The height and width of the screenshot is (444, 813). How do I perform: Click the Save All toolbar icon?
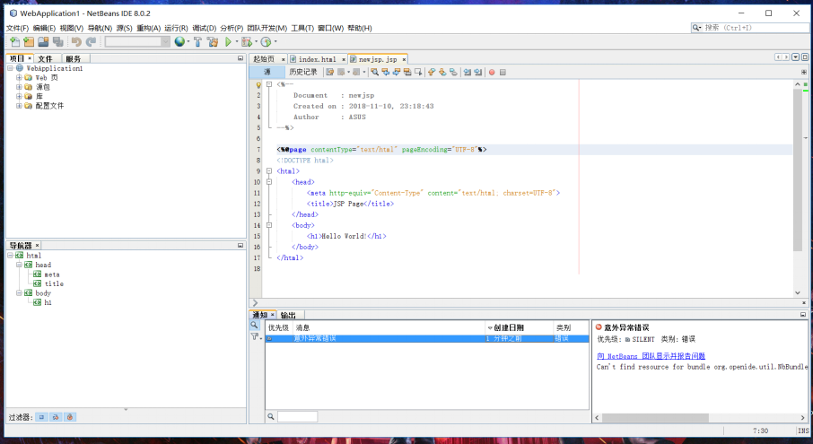click(x=58, y=42)
